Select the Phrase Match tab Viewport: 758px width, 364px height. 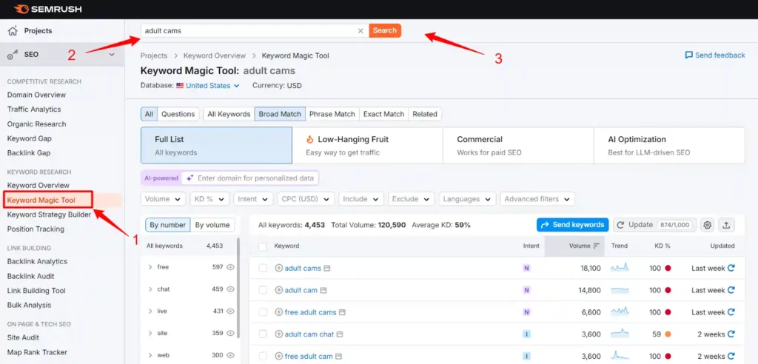coord(332,114)
